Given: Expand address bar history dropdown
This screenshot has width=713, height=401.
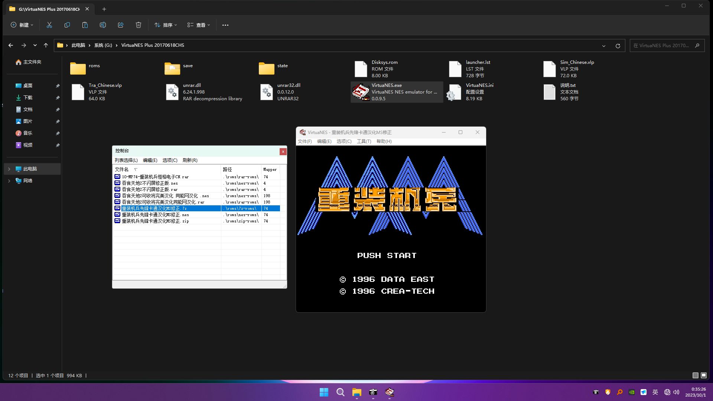Looking at the screenshot, I should click(x=604, y=46).
